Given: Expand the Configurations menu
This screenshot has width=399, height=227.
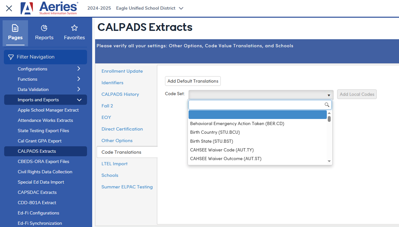Looking at the screenshot, I should 45,69.
